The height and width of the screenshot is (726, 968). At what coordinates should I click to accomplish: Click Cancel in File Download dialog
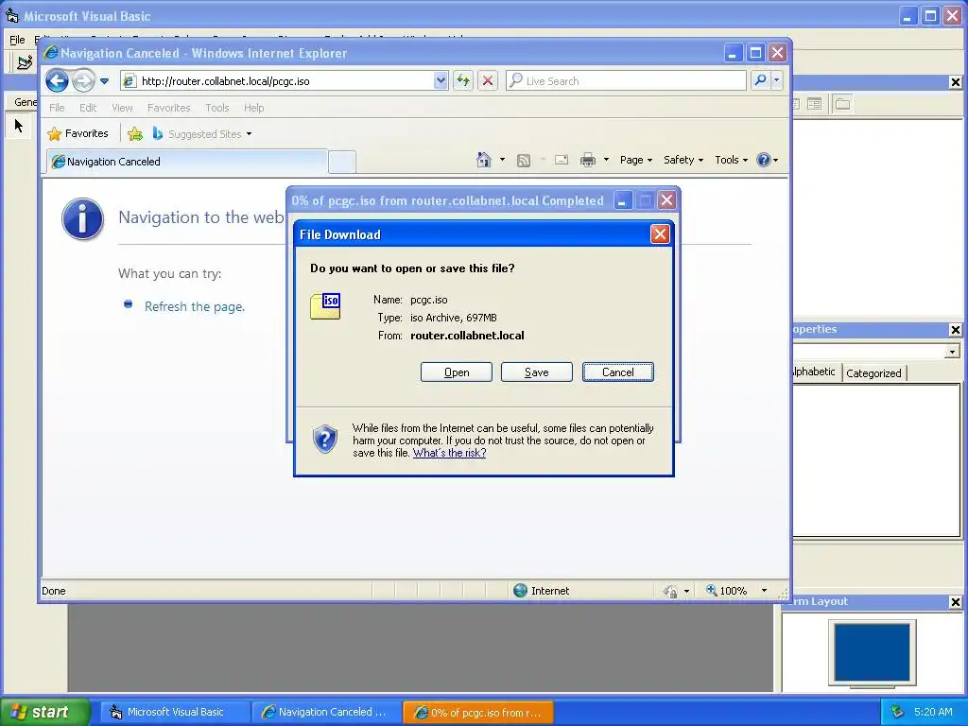[x=618, y=372]
